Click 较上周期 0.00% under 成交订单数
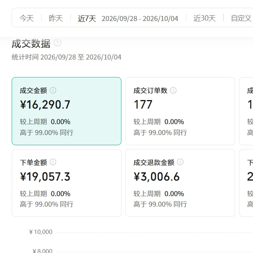 point(159,122)
